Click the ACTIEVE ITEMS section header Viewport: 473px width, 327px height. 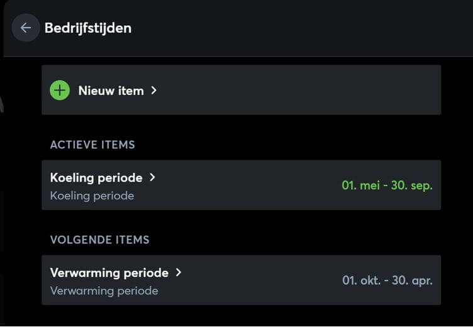point(92,145)
